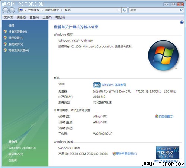Close the System window
Screen dimensions: 186x168
click(x=180, y=4)
